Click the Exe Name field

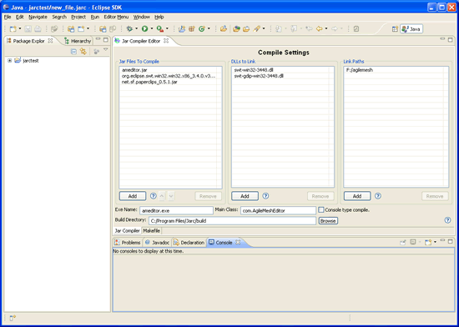[x=177, y=210]
